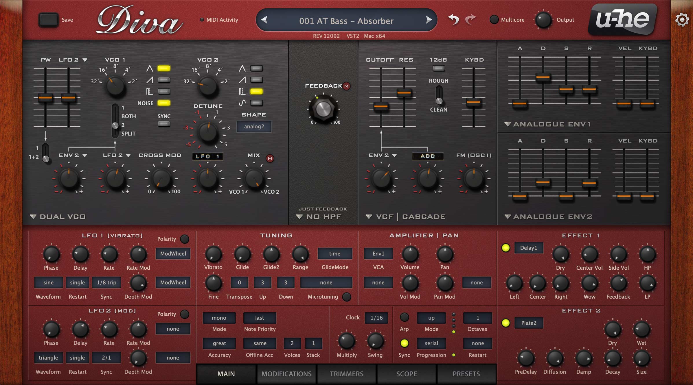Click the u-he logo
Screen dimensions: 693x385
click(x=622, y=20)
